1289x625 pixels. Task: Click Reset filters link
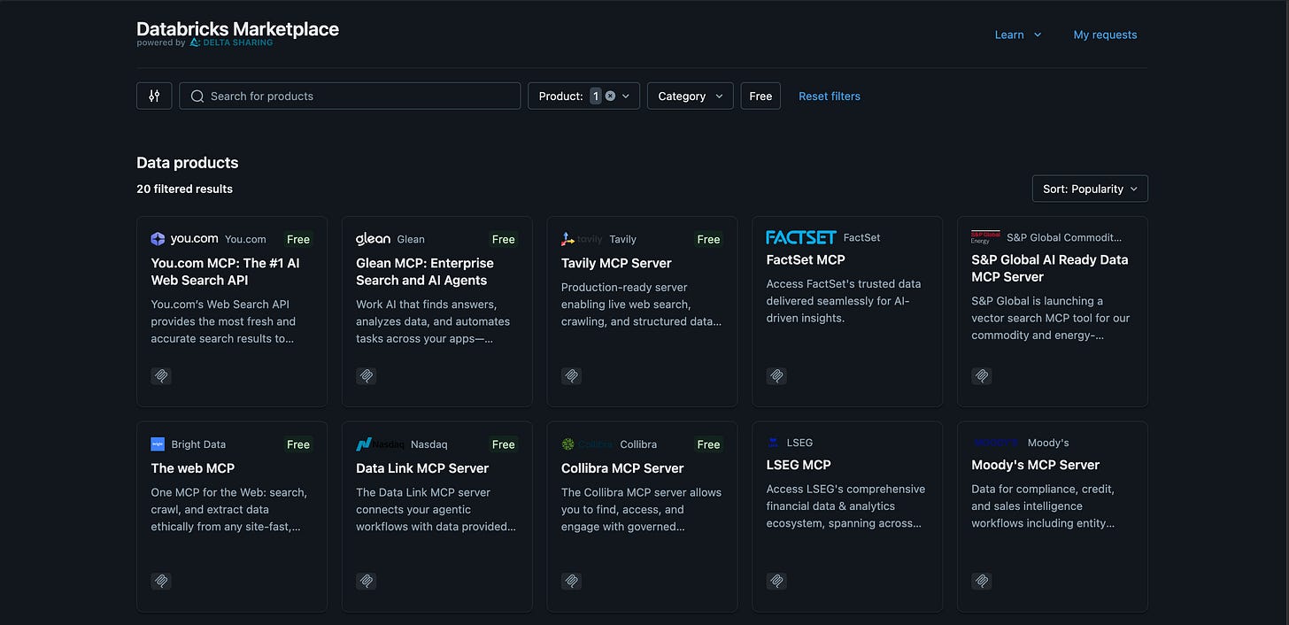click(830, 96)
